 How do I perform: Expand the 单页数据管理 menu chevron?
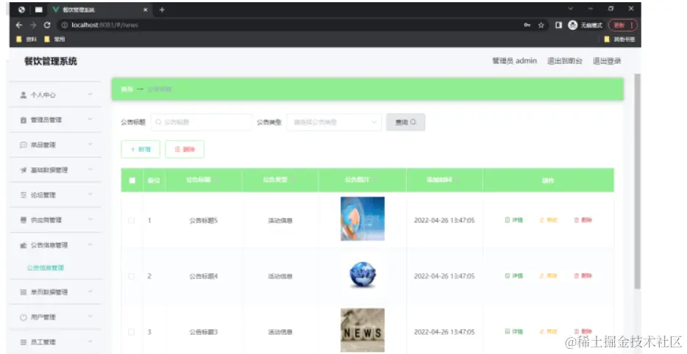90,292
